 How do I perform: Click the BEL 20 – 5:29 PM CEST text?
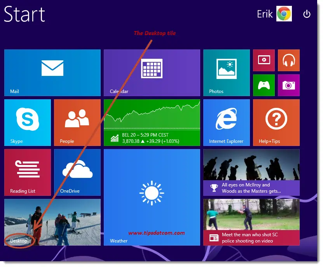click(145, 135)
